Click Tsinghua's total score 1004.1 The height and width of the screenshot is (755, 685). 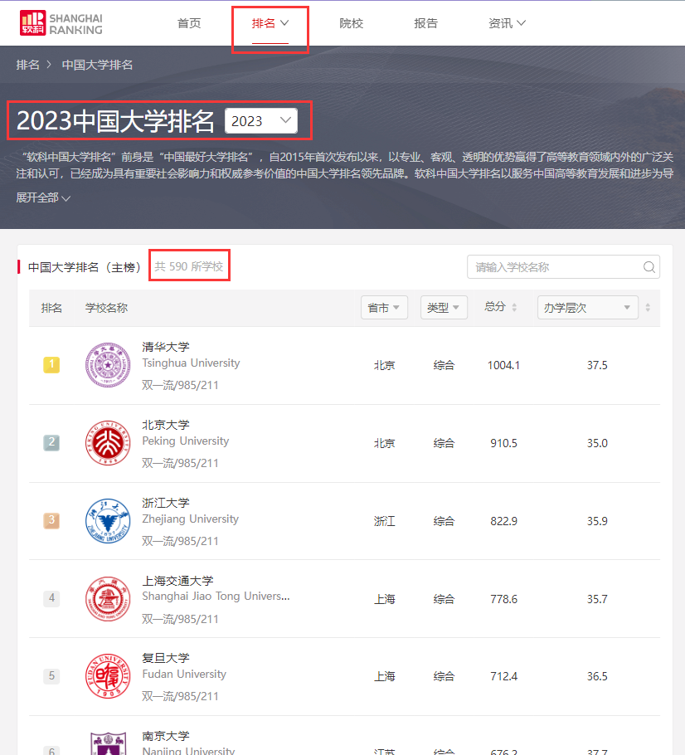click(x=503, y=365)
